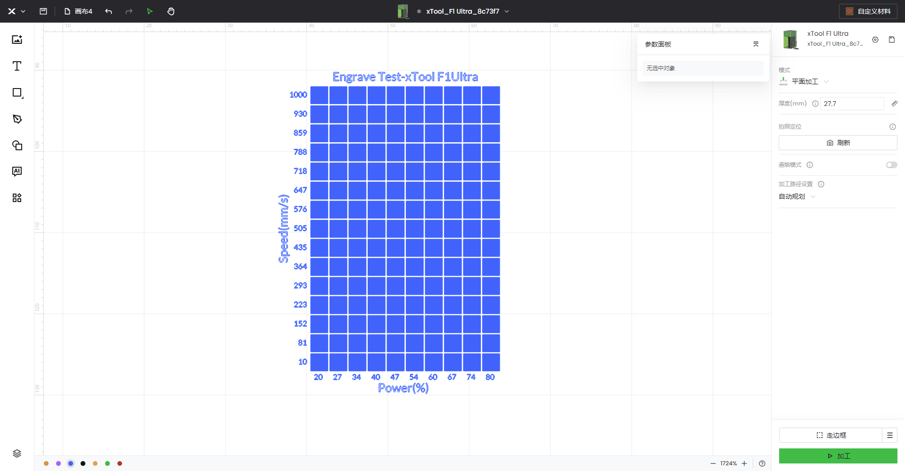
Task: Click the 无选中对象 message field
Action: (703, 68)
